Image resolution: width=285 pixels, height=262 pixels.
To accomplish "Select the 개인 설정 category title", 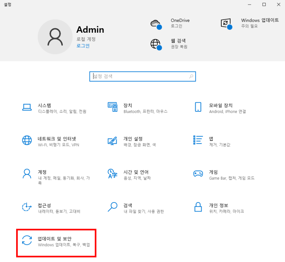I will point(133,139).
